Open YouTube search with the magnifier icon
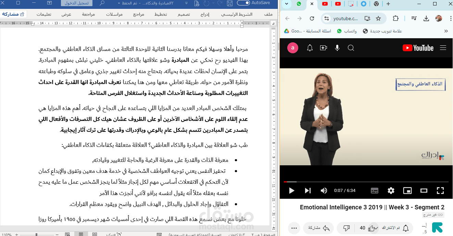Viewport: 453px width, 236px height. pyautogui.click(x=351, y=48)
